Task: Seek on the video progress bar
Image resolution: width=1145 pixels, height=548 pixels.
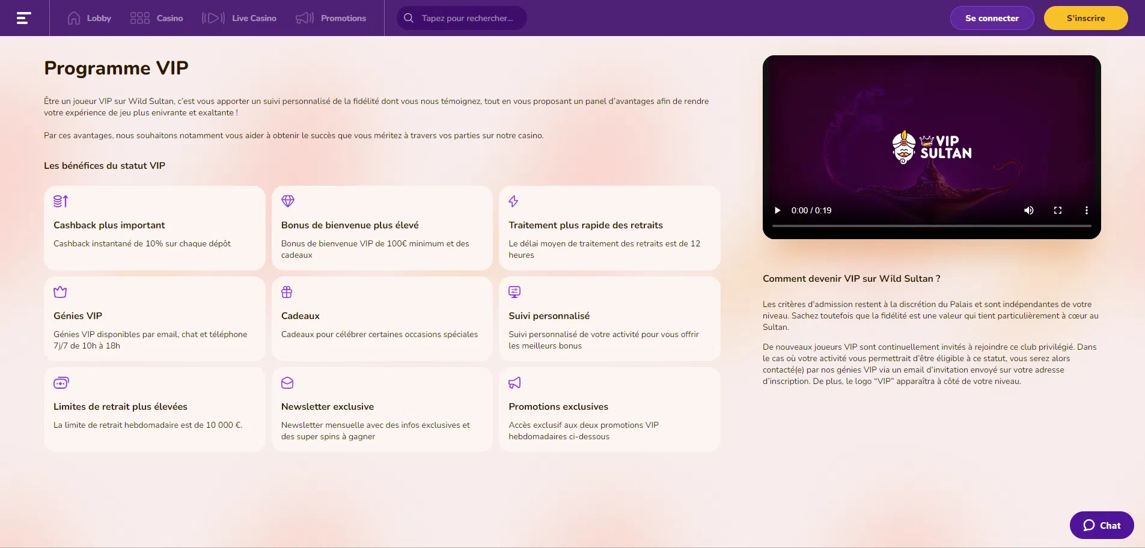Action: coord(932,226)
